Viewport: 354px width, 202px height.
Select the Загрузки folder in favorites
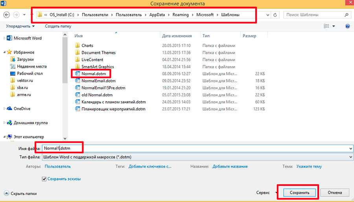(13, 59)
